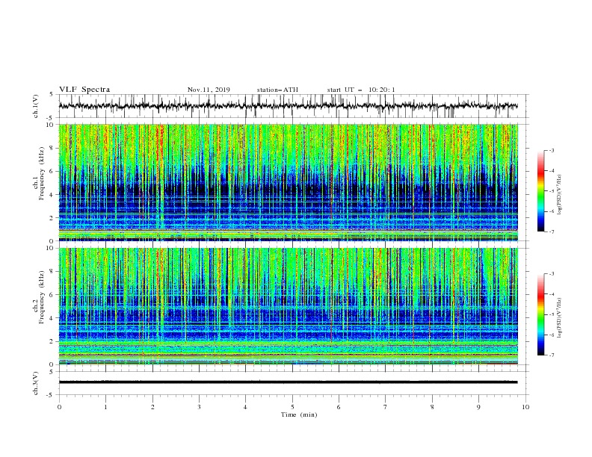Click the "1" tick label on time axis
Screen dimensions: 592x457
tap(105, 407)
